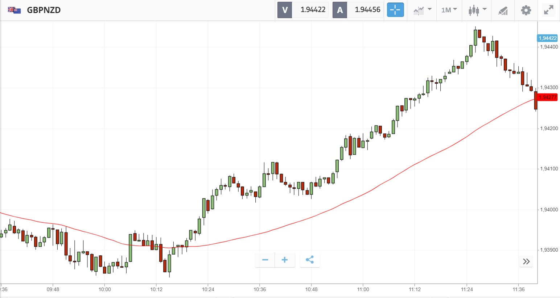Open the 1M timeframe dropdown
Image resolution: width=560 pixels, height=298 pixels.
point(449,10)
